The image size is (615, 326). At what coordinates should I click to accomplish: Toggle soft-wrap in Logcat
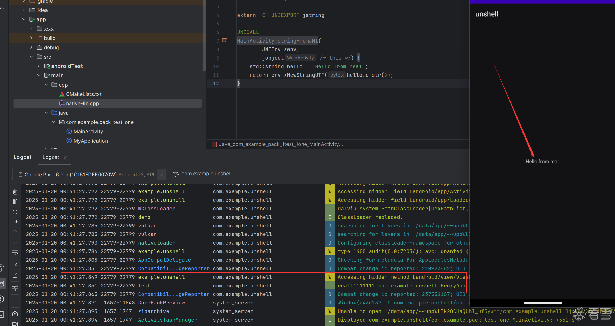pos(15,252)
